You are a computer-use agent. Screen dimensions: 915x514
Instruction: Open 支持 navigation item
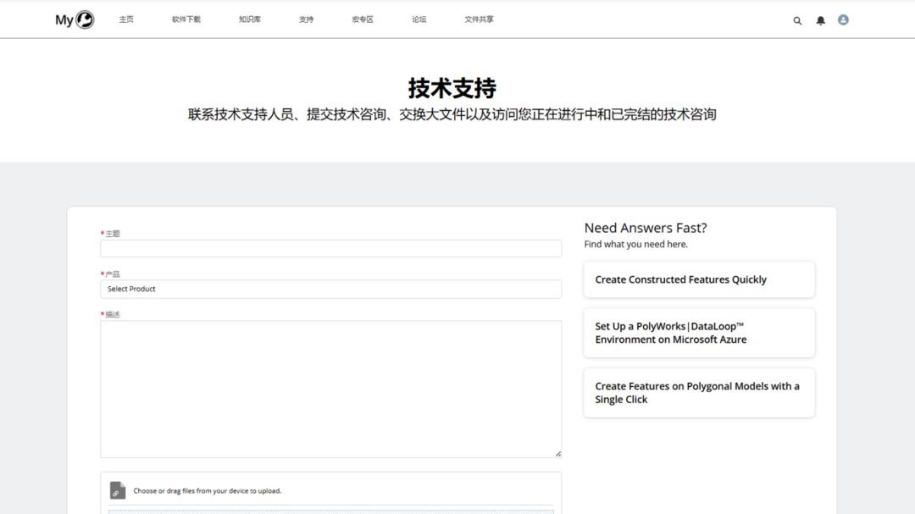307,19
